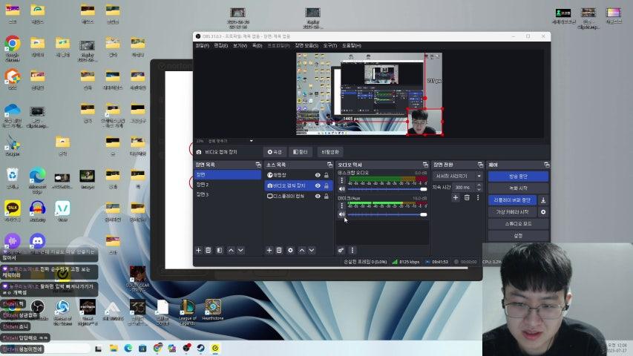Viewport: 633px width, 356px height.
Task: Open Hearthstone desktop shortcut
Action: pos(213,310)
